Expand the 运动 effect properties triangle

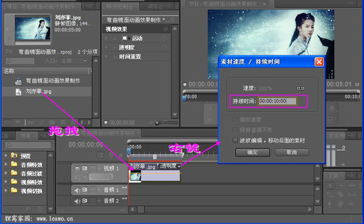coord(107,38)
